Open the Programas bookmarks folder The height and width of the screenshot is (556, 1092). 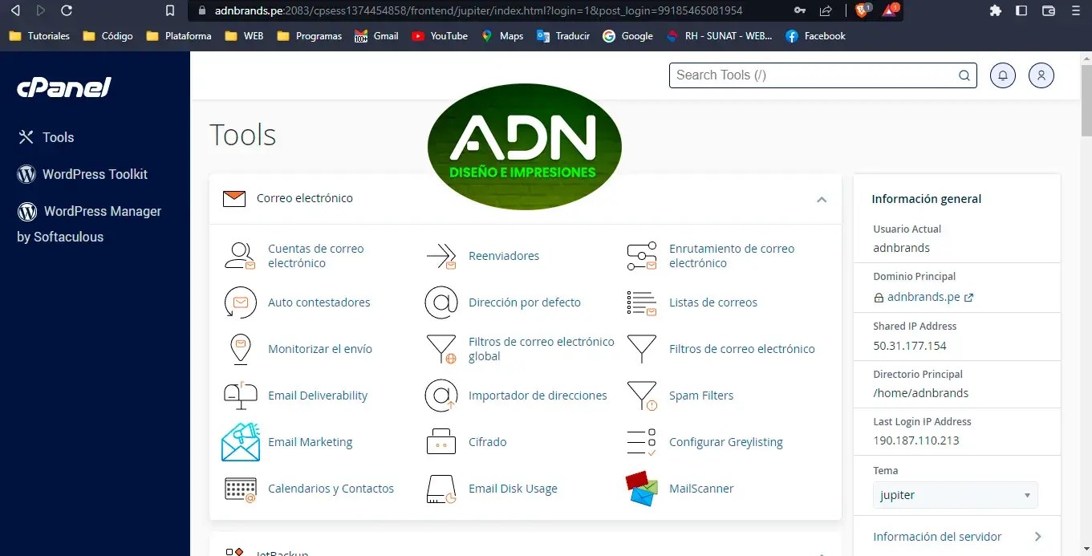(309, 36)
